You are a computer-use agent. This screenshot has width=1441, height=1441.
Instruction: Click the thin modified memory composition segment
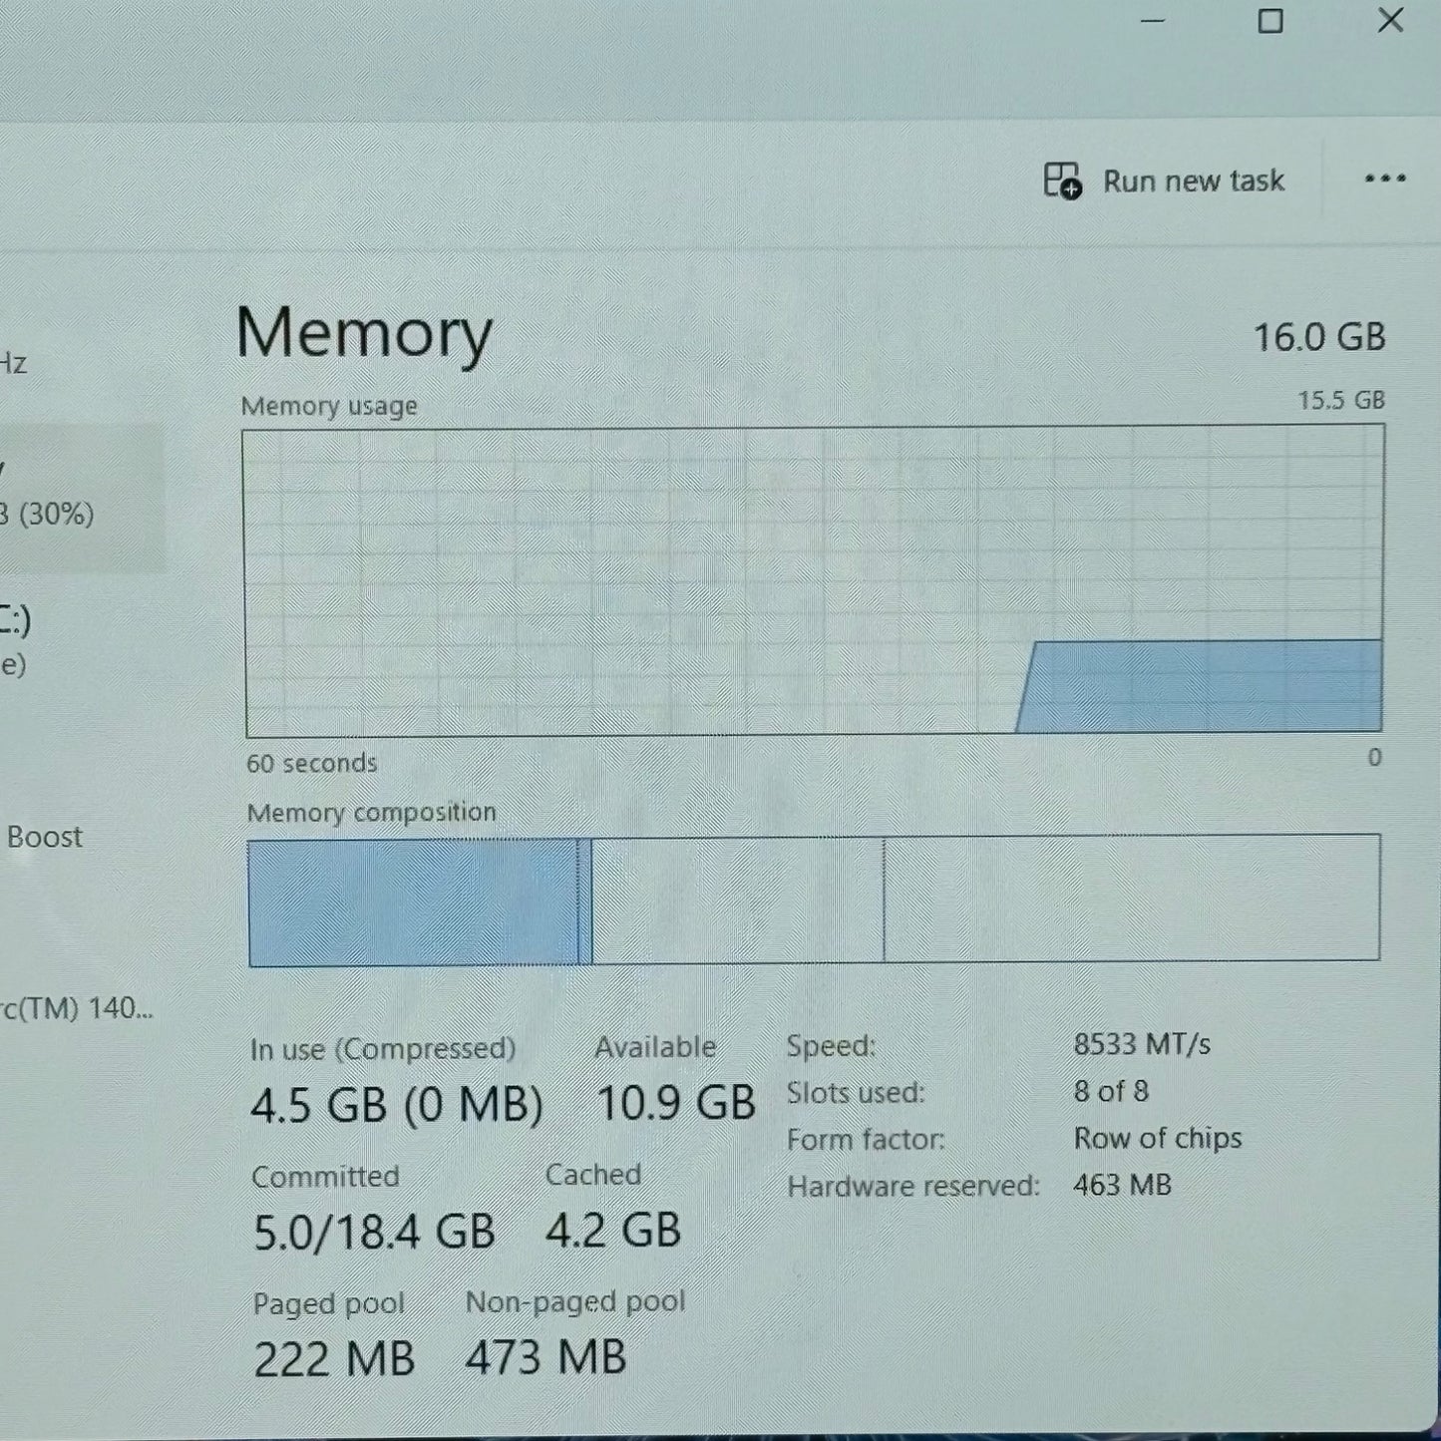coord(584,902)
